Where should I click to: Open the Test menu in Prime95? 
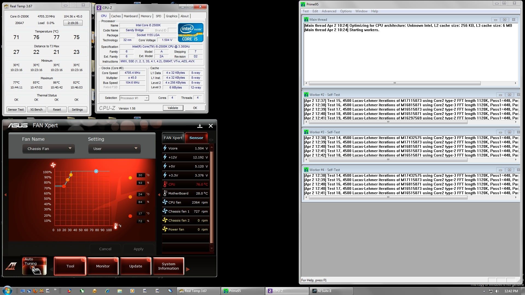coord(306,11)
